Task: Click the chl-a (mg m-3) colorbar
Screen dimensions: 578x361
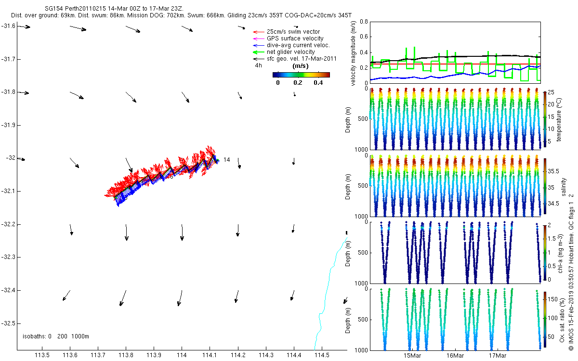Action: click(x=545, y=252)
